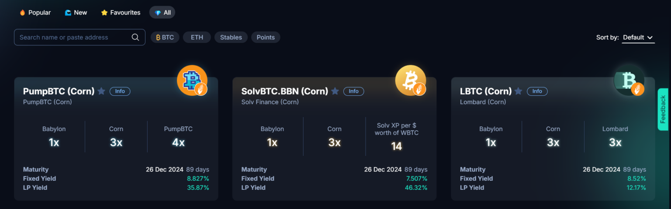Filter pools by BTC
Viewport: 671px width, 209px height.
(165, 37)
